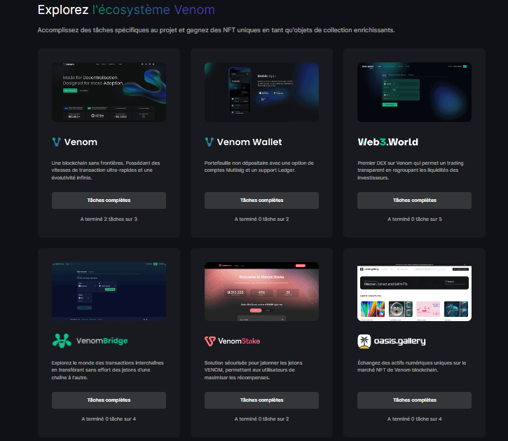Click the oasis.gallery palm tree icon

click(364, 341)
